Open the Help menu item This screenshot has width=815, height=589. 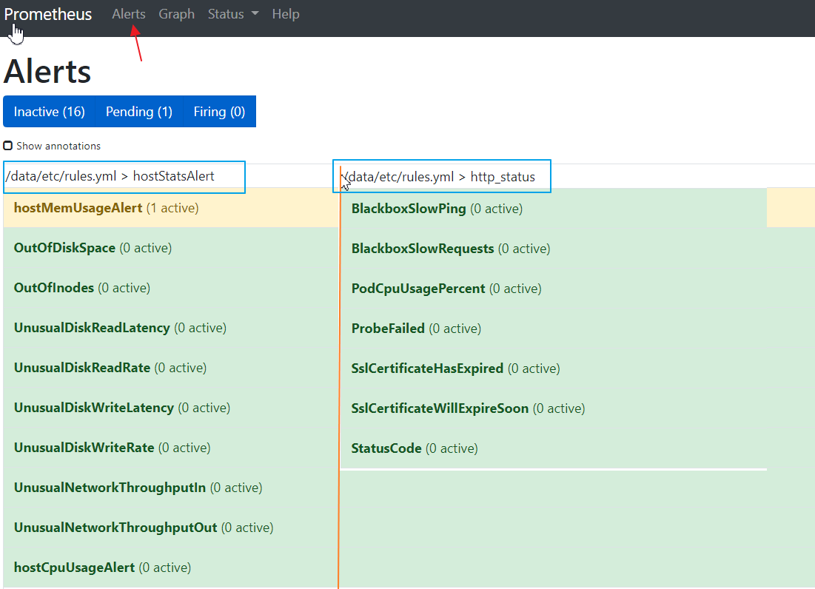point(285,14)
